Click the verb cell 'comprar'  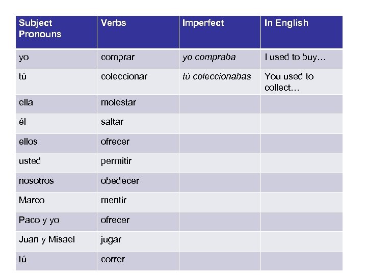pos(118,57)
